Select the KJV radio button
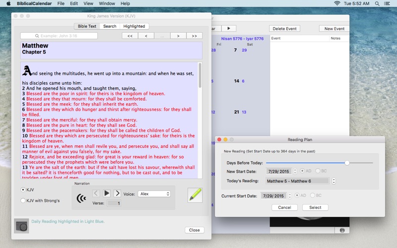This screenshot has width=397, height=248. point(23,189)
